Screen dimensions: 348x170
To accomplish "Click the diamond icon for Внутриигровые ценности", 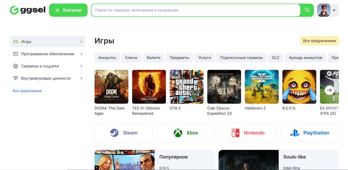I will click(x=16, y=78).
